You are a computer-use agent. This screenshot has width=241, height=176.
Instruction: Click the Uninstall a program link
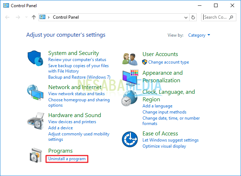pyautogui.click(x=67, y=159)
